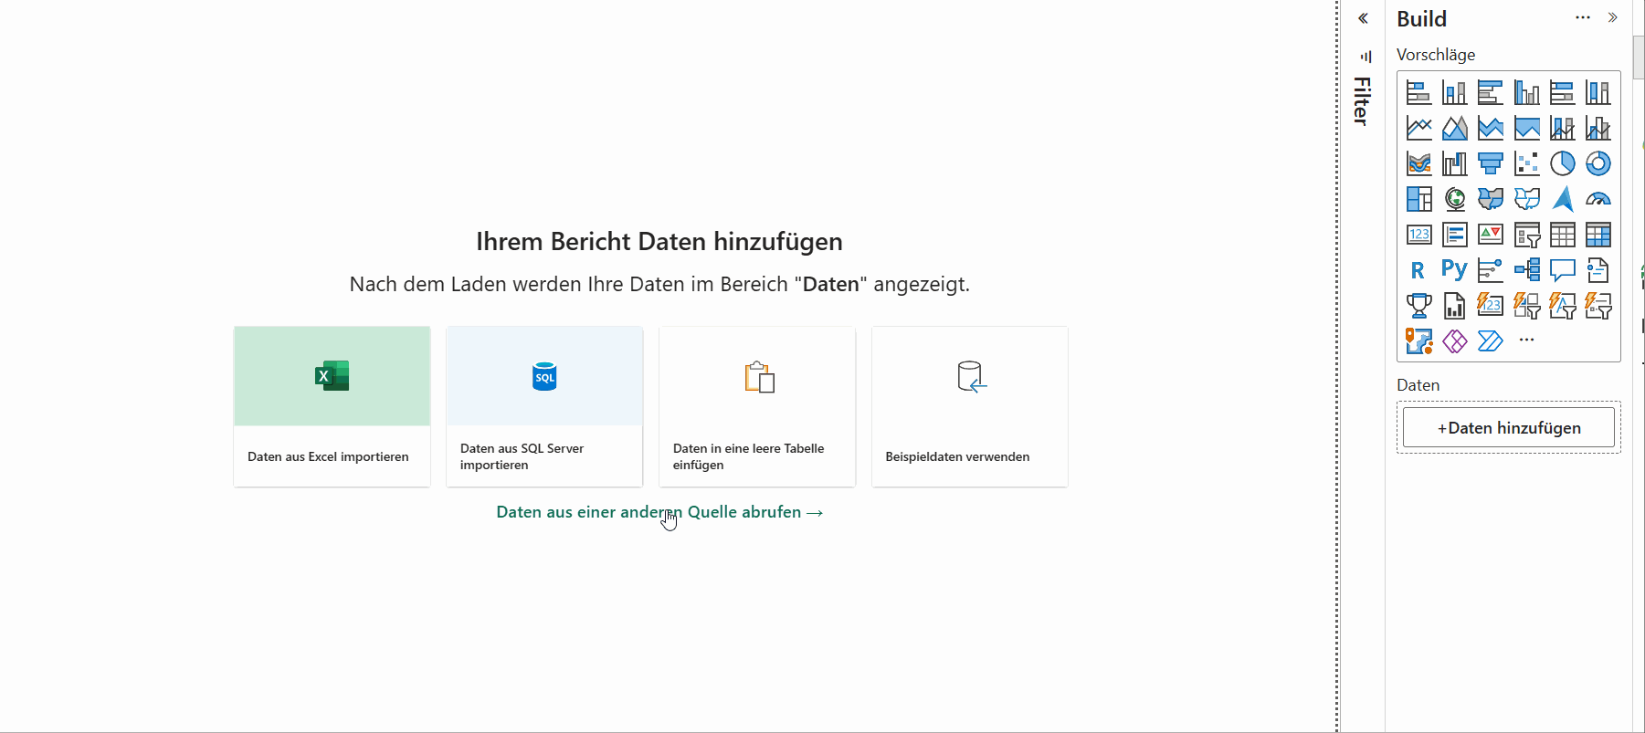The width and height of the screenshot is (1645, 733).
Task: Collapse the Build pane with right chevrons
Action: [1613, 17]
